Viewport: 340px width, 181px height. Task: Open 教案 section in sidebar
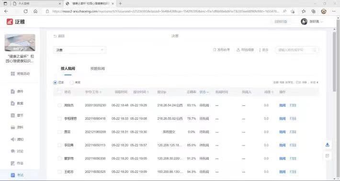tap(17, 103)
